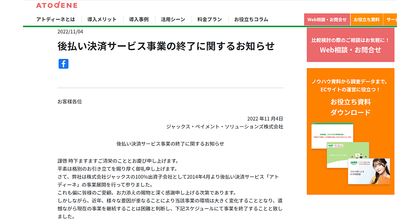Click the ATODENE logo in the header

point(57,5)
